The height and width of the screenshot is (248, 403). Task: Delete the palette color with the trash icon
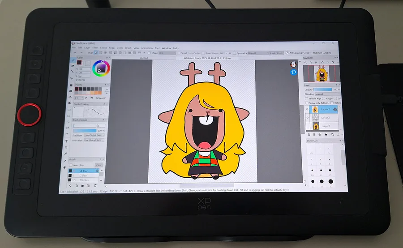[x=92, y=98]
